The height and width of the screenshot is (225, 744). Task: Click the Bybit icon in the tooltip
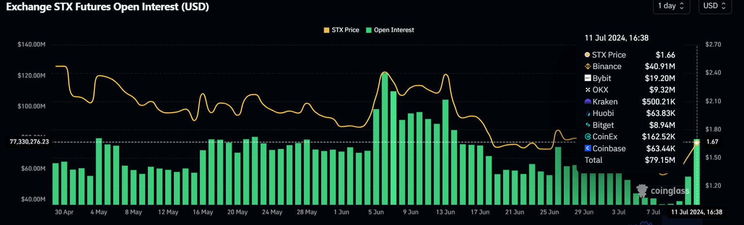click(588, 78)
